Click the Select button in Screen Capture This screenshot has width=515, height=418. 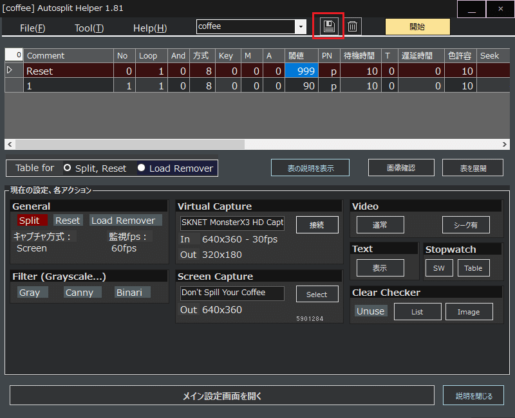click(x=317, y=294)
